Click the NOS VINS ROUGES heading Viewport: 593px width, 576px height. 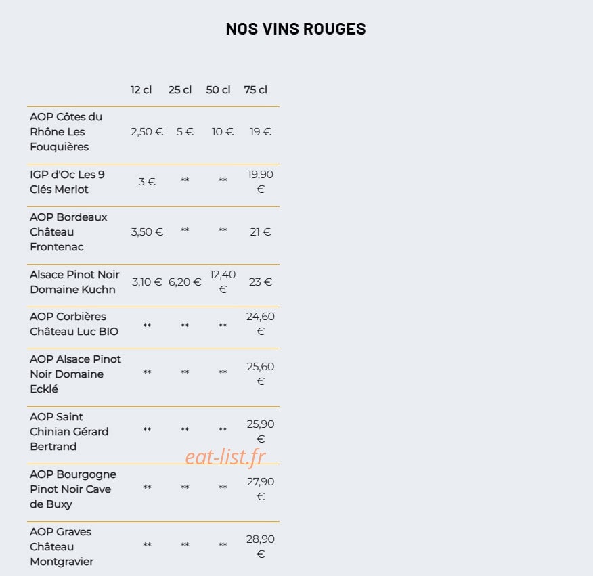coord(296,28)
